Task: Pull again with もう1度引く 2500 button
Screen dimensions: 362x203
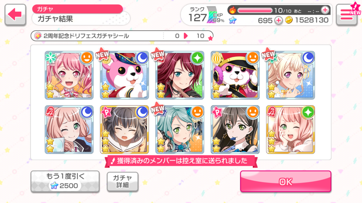Action: click(x=65, y=181)
